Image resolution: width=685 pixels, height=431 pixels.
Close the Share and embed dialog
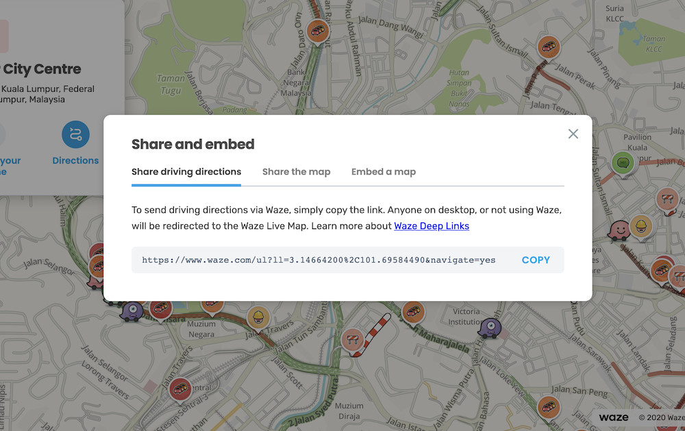click(x=573, y=134)
